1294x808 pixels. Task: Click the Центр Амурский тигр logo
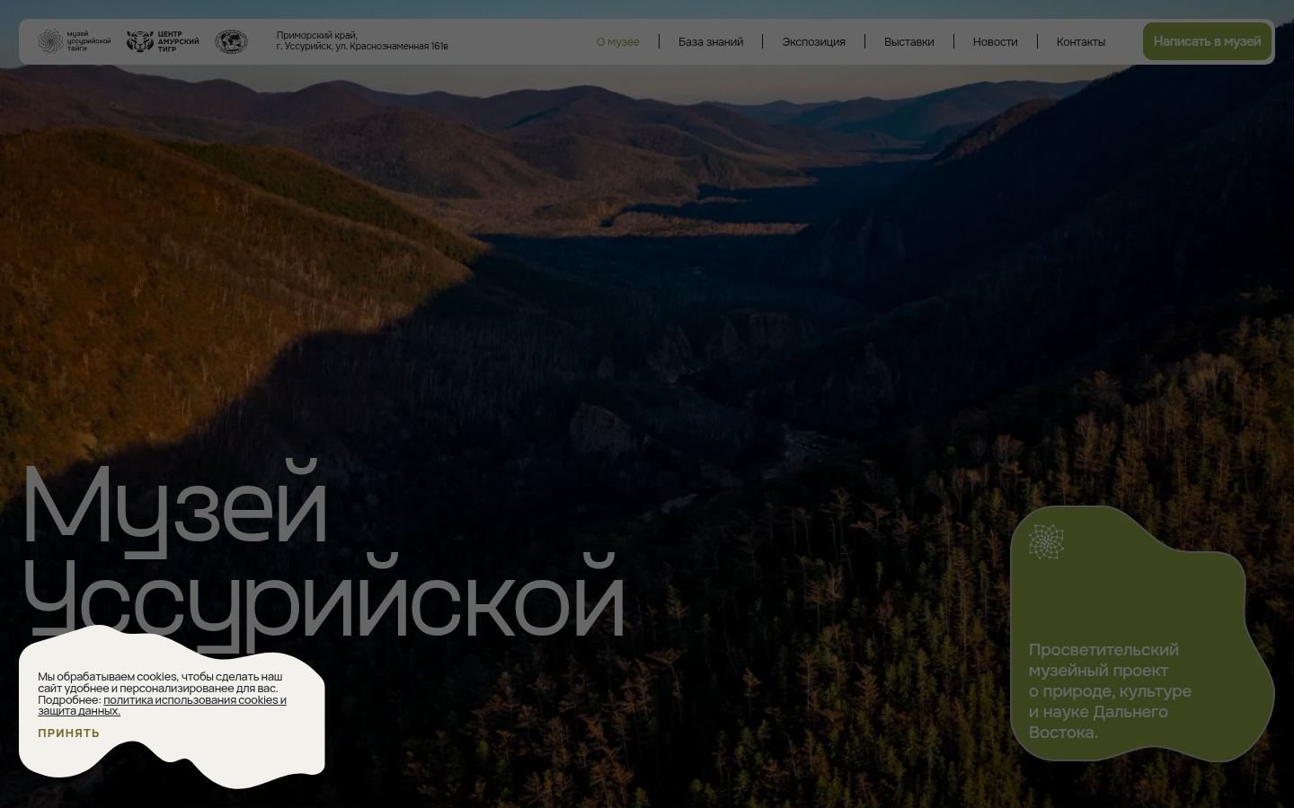(x=163, y=41)
